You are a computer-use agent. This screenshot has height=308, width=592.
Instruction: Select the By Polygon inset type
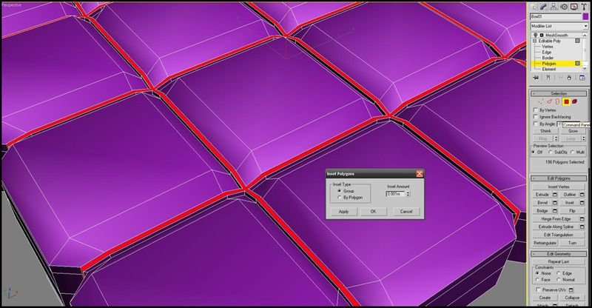click(x=340, y=198)
